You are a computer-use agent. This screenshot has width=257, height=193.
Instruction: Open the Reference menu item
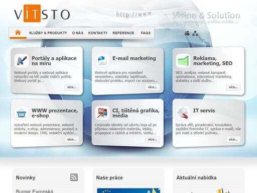coord(123,33)
